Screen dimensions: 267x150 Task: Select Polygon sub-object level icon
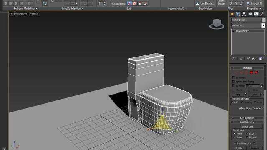[252, 72]
